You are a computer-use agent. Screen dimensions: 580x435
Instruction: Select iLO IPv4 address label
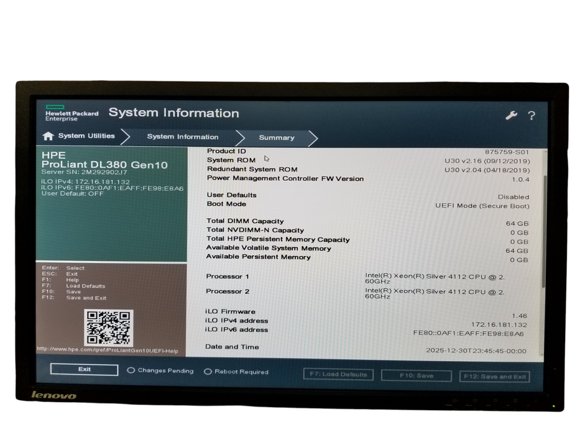point(236,320)
